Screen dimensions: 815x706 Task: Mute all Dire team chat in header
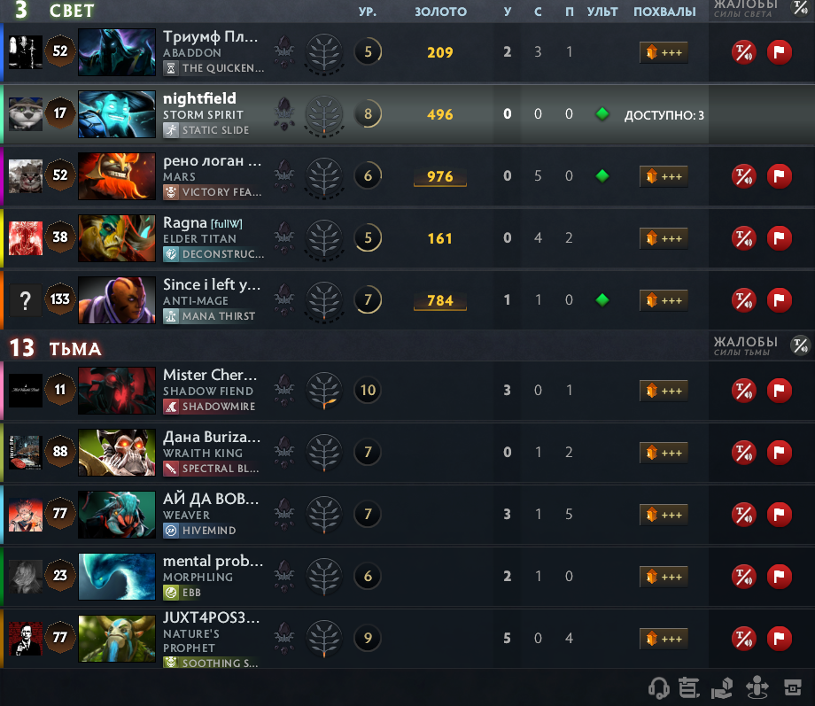(x=801, y=345)
